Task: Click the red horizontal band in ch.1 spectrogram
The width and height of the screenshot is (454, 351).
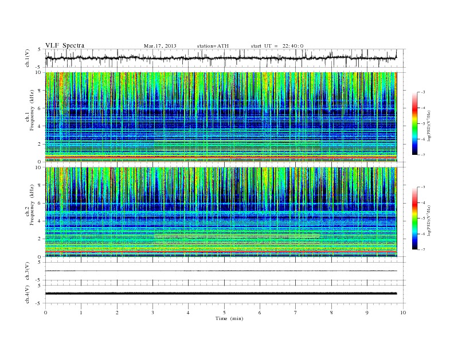Action: 221,157
